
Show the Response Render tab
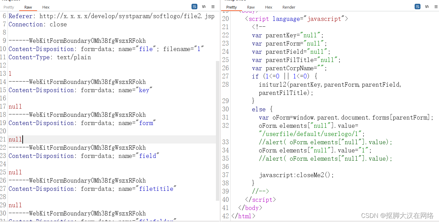tap(289, 7)
